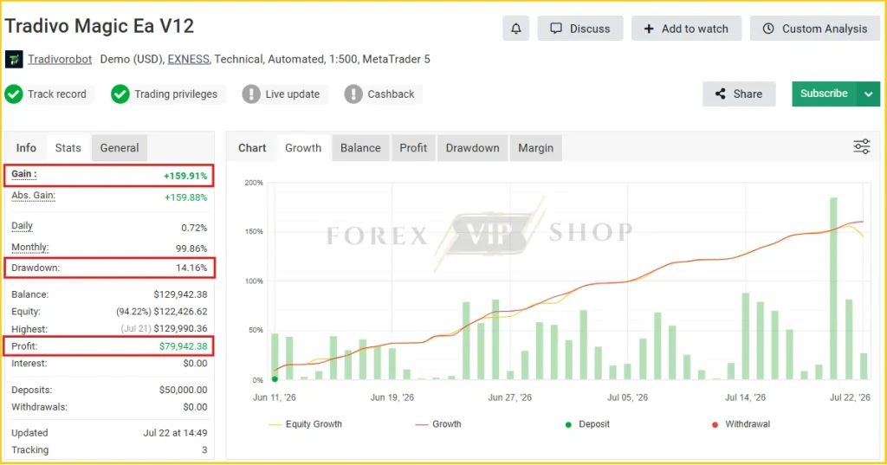Click the Gain label
The height and width of the screenshot is (465, 887).
click(x=23, y=174)
